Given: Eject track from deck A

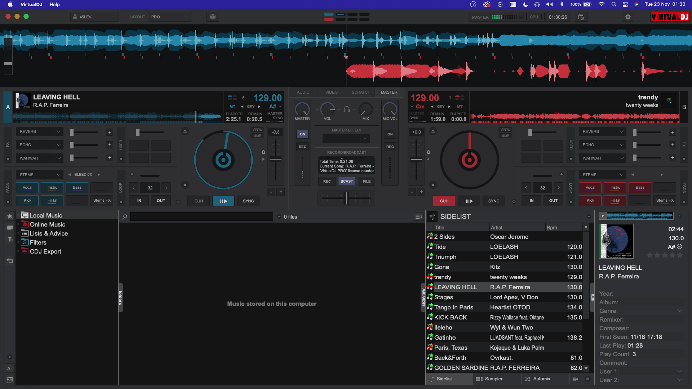Looking at the screenshot, I should tap(185, 131).
